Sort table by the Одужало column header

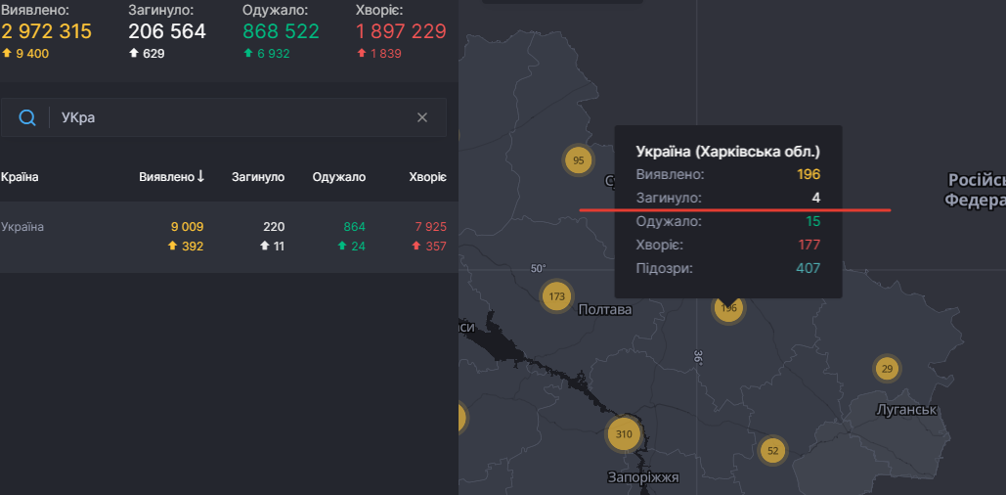click(x=339, y=177)
